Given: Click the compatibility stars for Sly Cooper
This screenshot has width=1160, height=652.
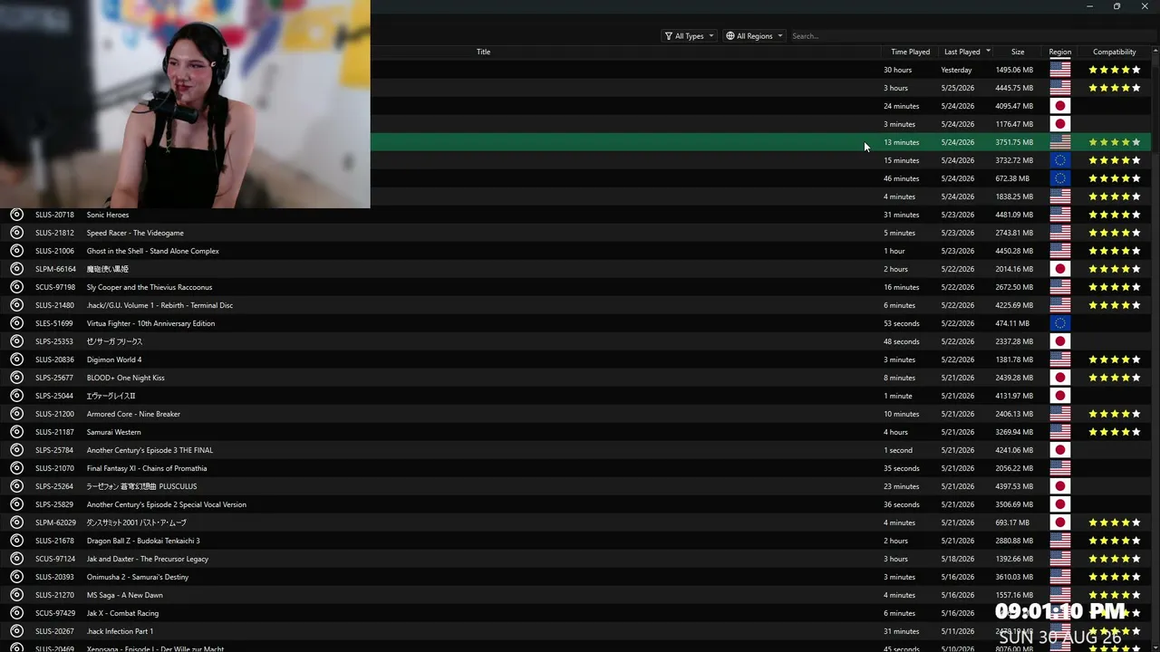Looking at the screenshot, I should click(1115, 287).
